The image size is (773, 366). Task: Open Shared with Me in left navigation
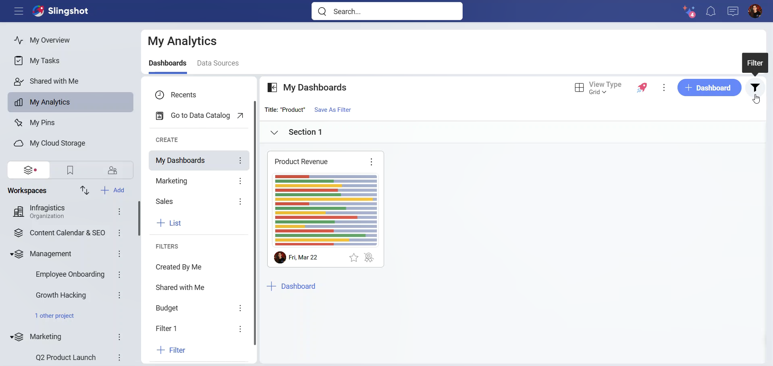[71, 81]
